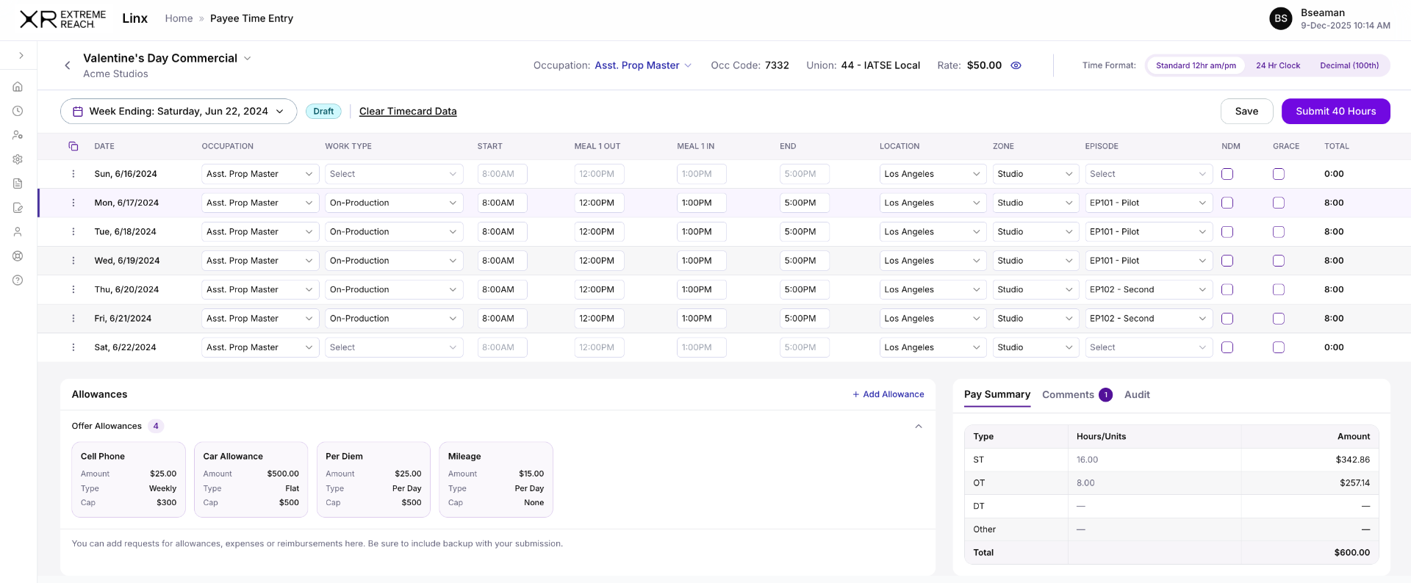Check NDM box for Sun, 6/16/2024
The height and width of the screenshot is (583, 1411).
click(1227, 174)
